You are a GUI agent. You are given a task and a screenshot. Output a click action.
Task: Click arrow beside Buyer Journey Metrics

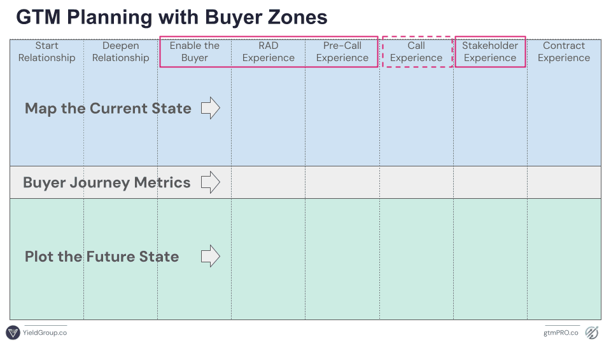[x=210, y=183]
